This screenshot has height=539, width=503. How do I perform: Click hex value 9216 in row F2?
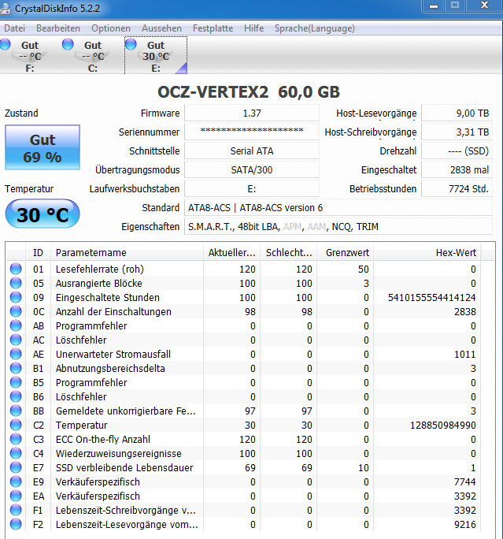click(x=465, y=525)
